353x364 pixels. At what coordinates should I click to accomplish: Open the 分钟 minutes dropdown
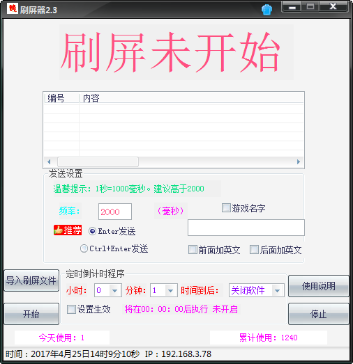pyautogui.click(x=170, y=290)
